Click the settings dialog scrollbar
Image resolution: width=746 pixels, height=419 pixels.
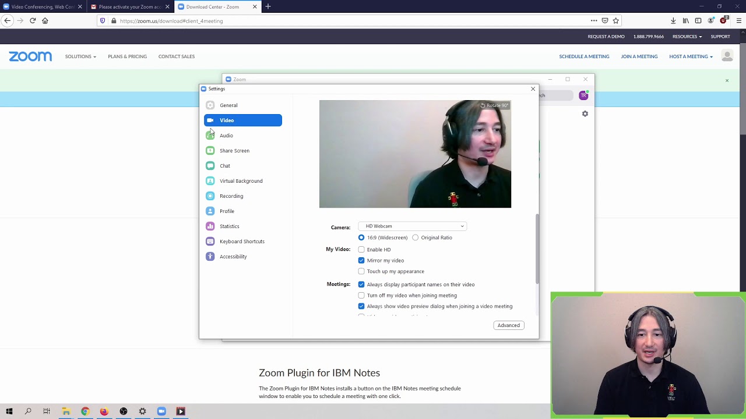click(x=537, y=249)
